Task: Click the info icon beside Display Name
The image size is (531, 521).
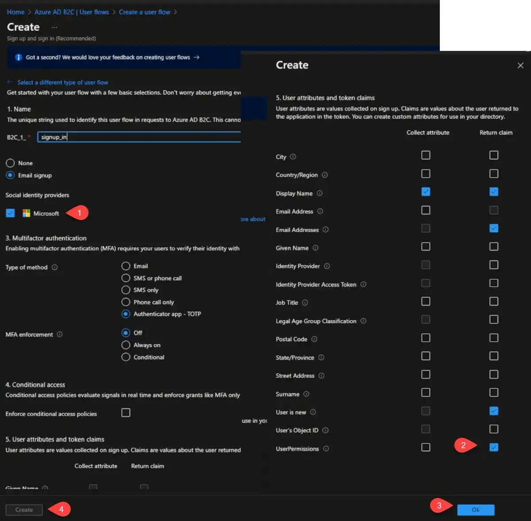Action: coord(319,193)
